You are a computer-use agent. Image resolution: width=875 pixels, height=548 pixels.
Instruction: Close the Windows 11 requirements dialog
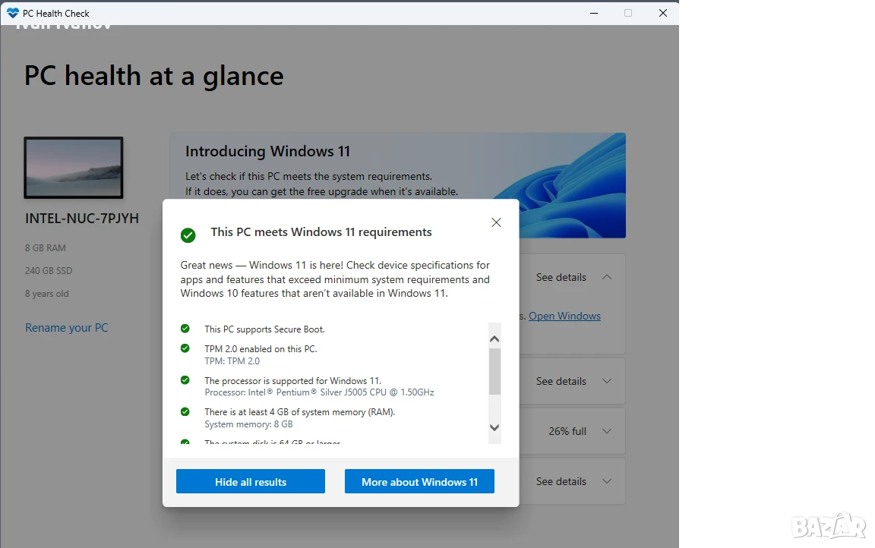[496, 222]
